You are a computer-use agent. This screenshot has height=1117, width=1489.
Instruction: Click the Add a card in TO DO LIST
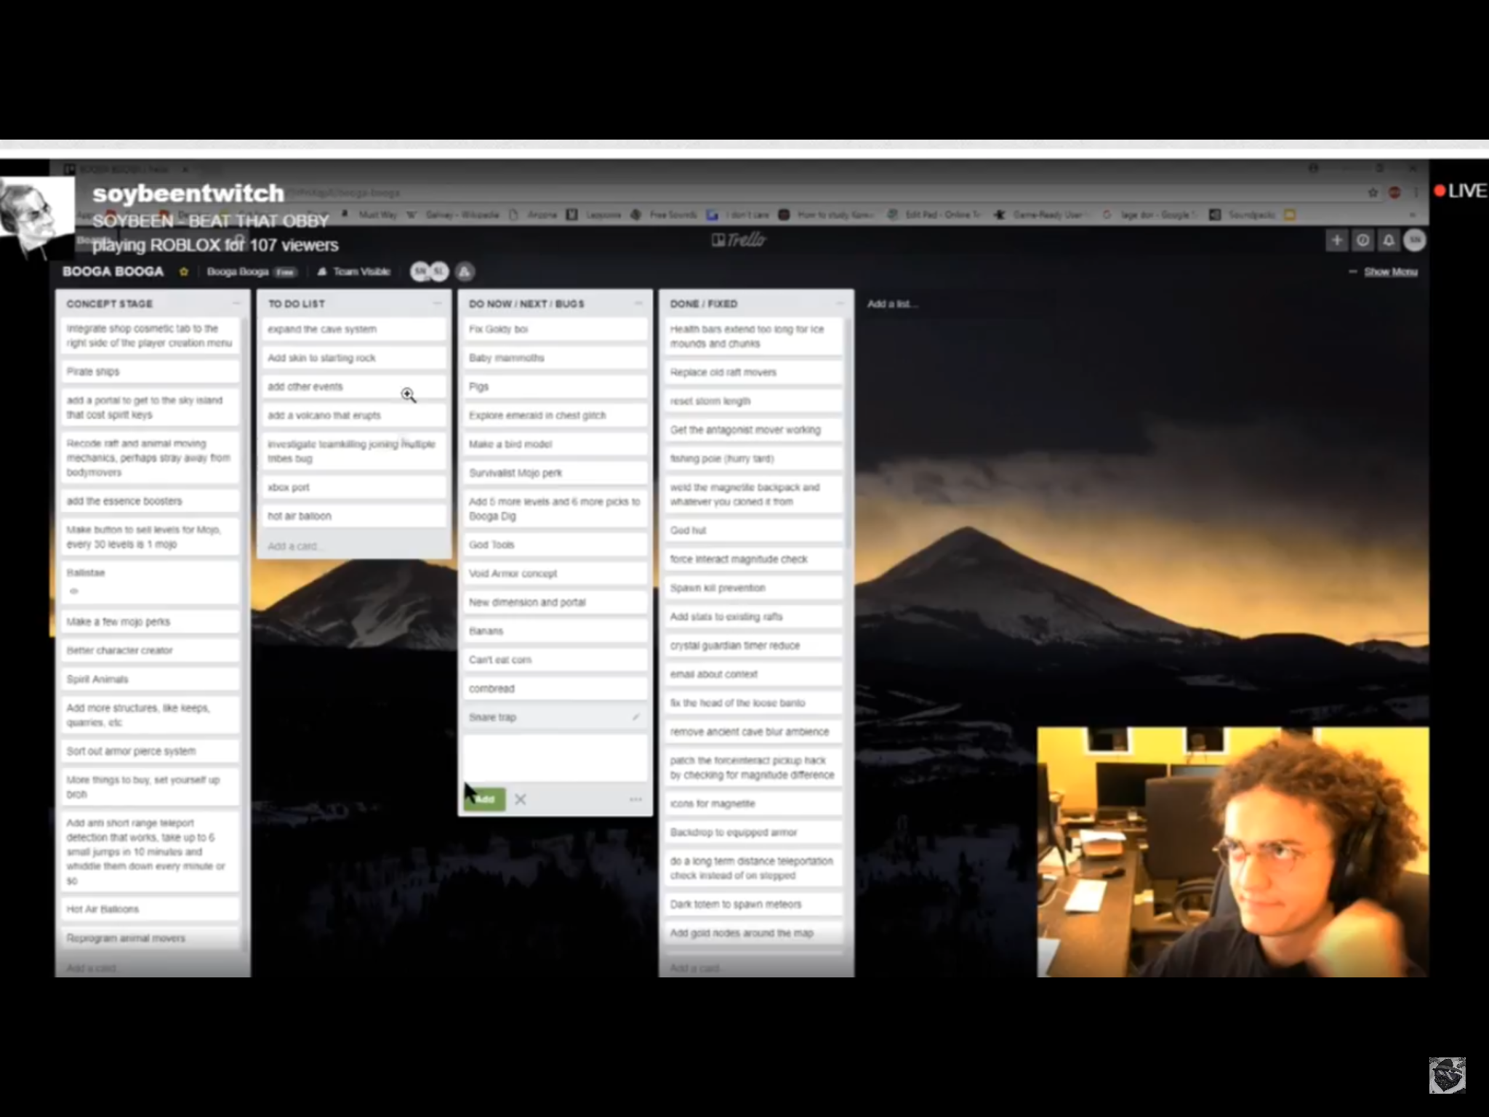297,545
